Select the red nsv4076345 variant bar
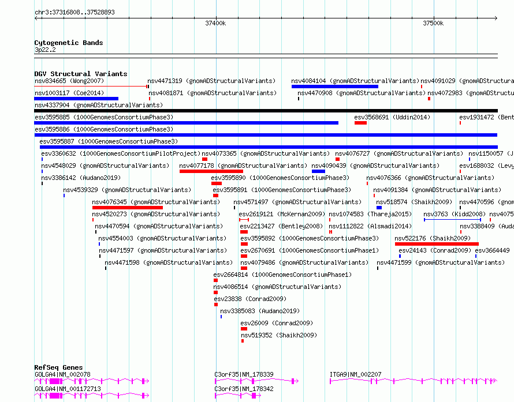 pyautogui.click(x=128, y=208)
